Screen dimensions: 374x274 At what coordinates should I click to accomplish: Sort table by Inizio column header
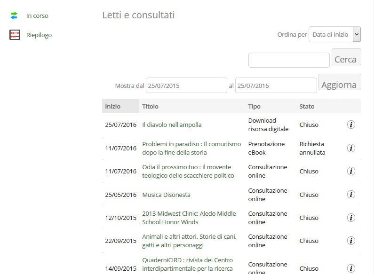point(113,106)
